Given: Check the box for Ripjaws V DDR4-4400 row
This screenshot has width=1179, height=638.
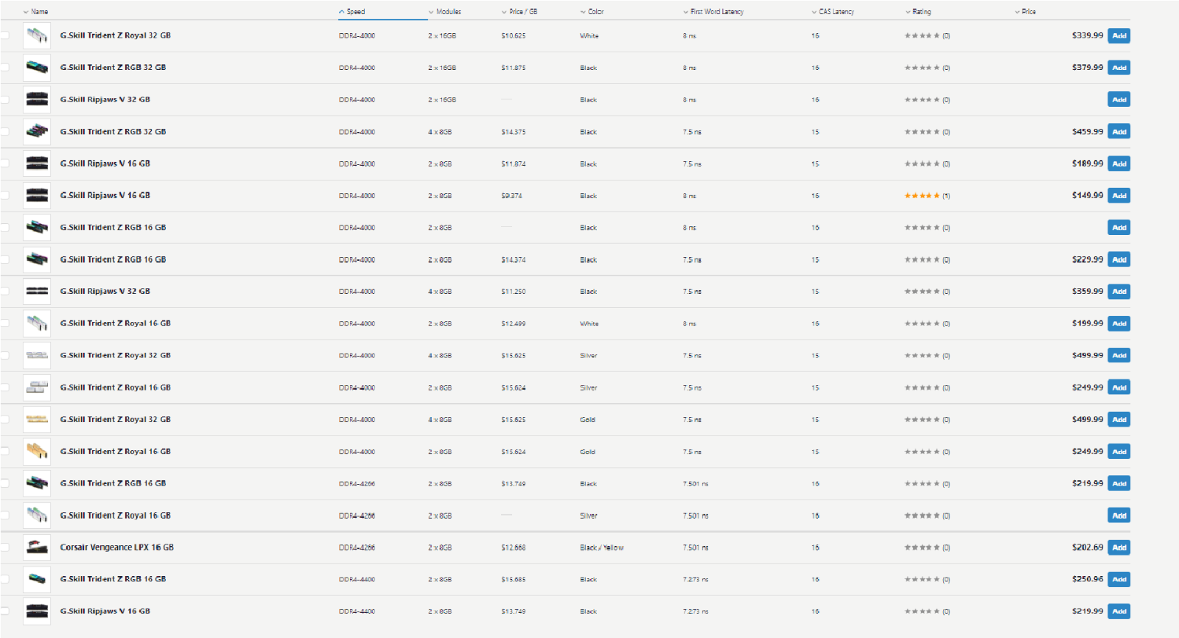Looking at the screenshot, I should tap(4, 611).
